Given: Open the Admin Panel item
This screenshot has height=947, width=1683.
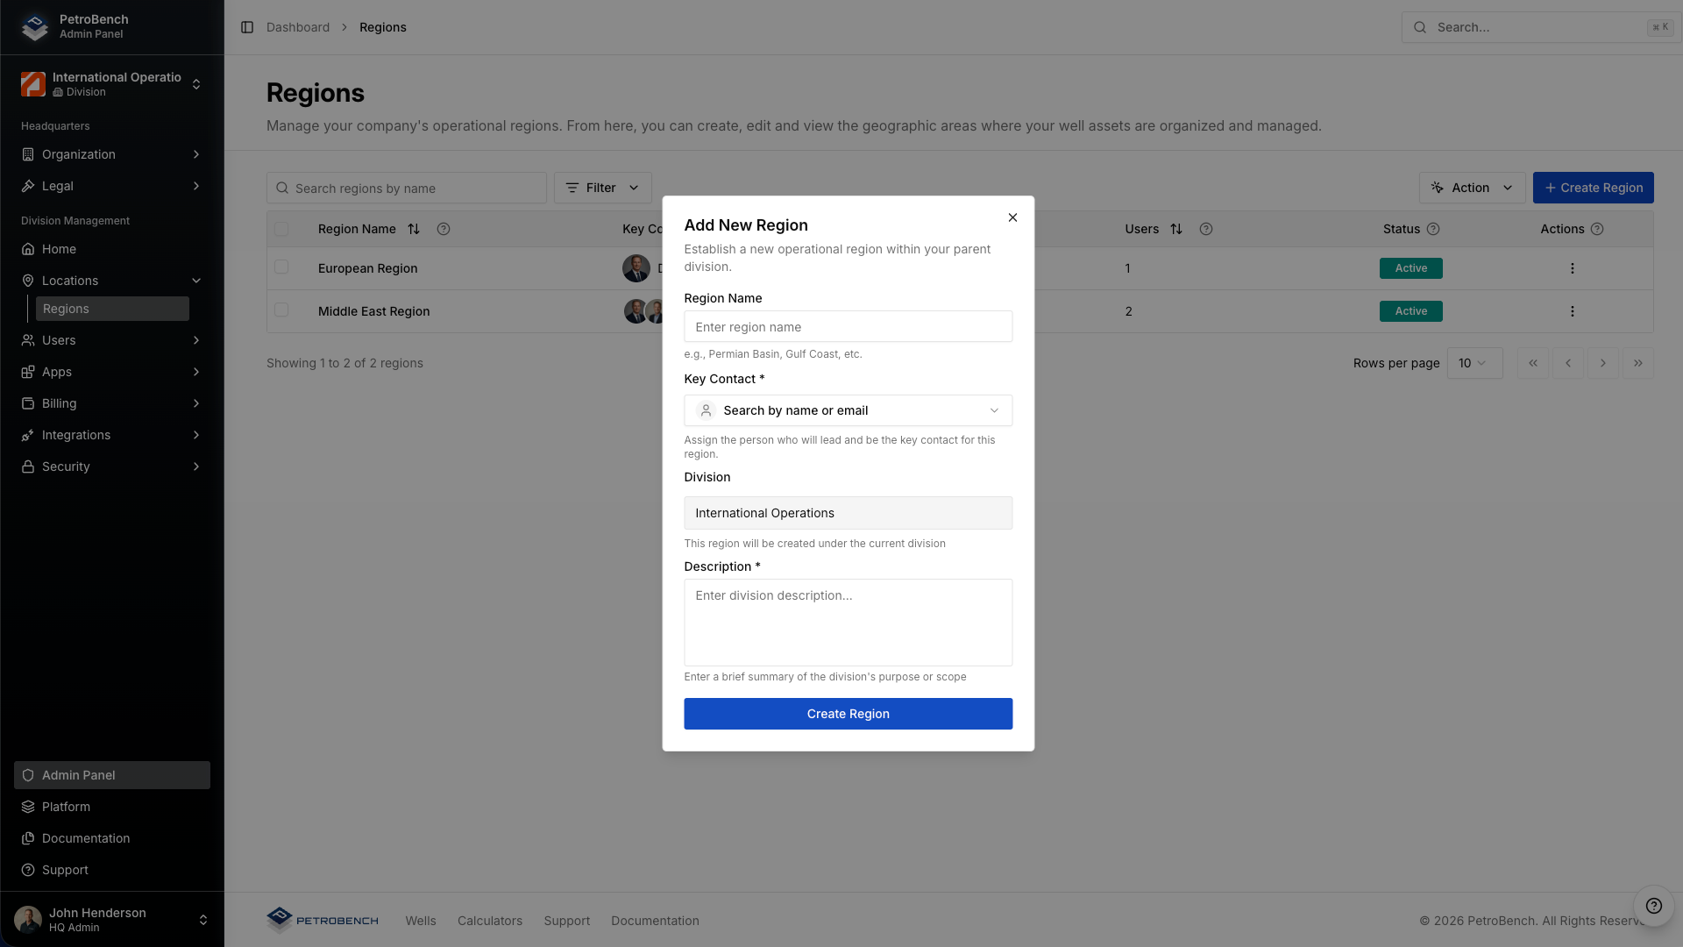Looking at the screenshot, I should (112, 775).
